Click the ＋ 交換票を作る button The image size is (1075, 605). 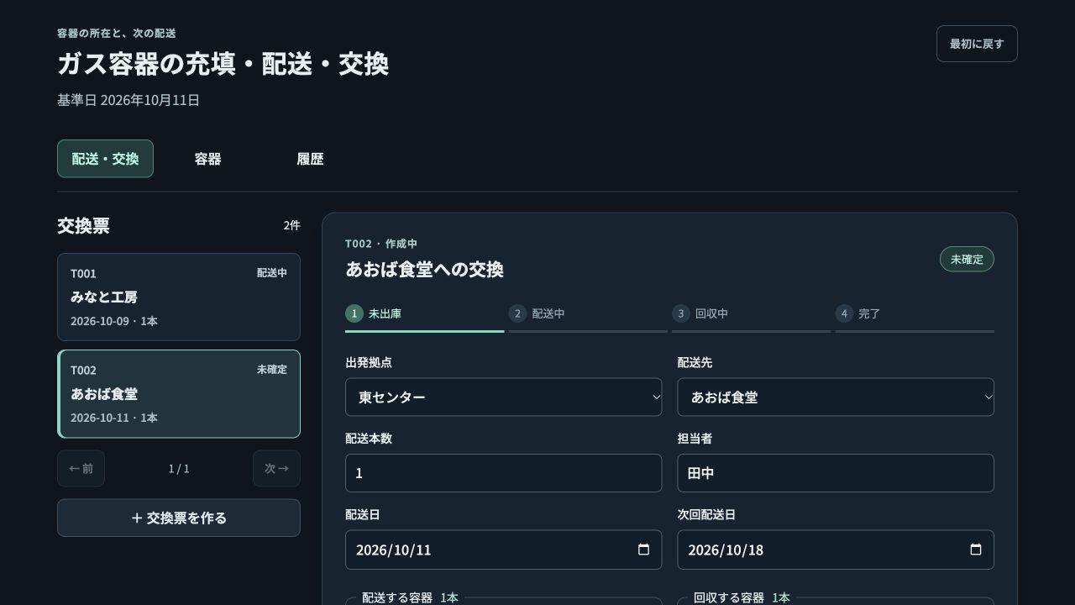[x=179, y=518]
